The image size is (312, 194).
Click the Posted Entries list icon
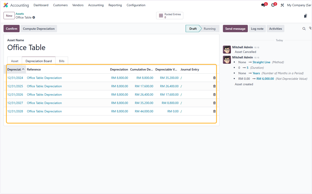(161, 16)
